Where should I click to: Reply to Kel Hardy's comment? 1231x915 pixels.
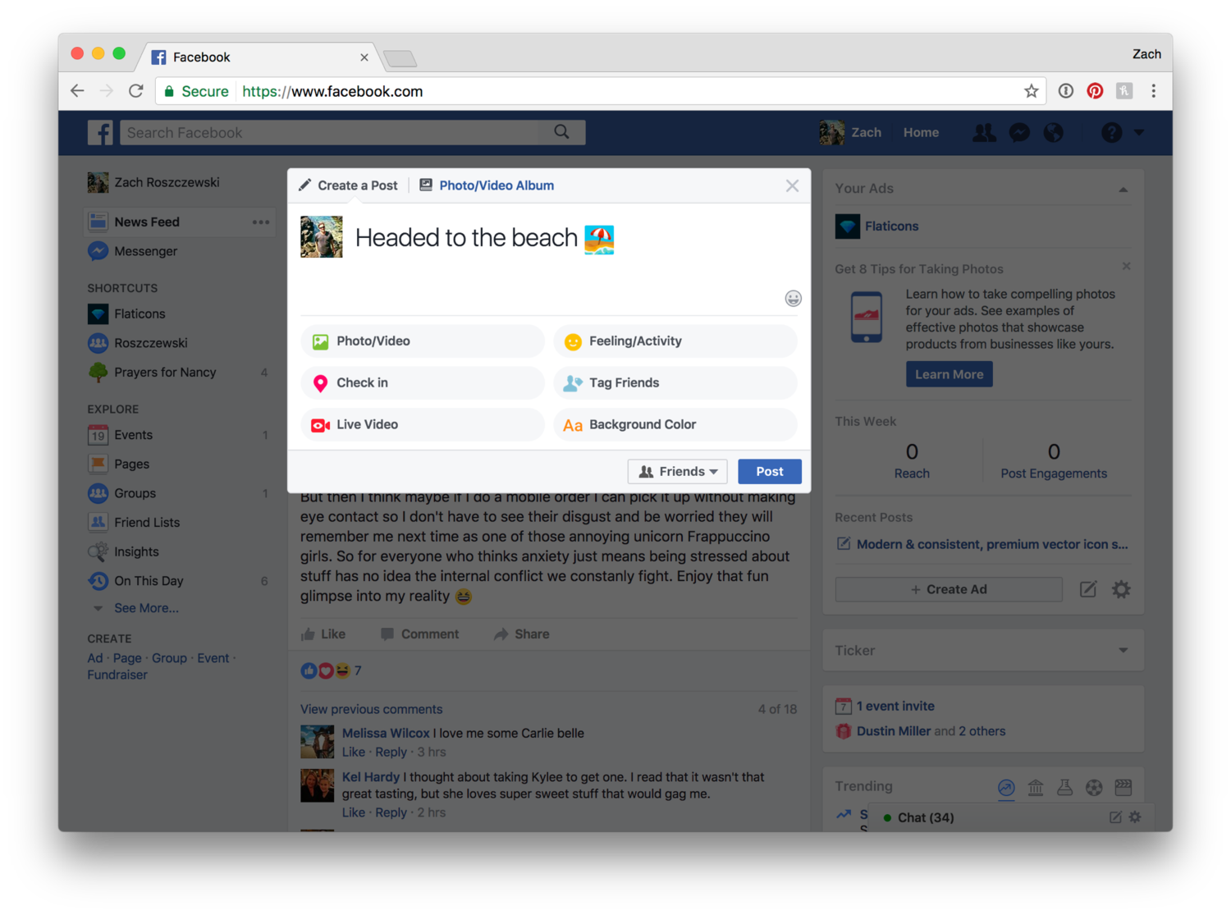[391, 812]
